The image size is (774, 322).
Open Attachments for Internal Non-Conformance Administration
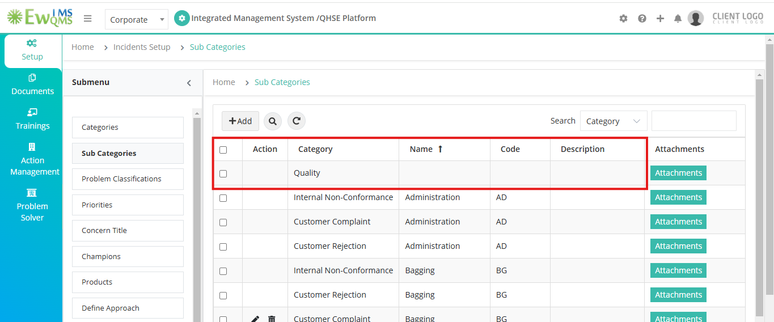coord(678,197)
